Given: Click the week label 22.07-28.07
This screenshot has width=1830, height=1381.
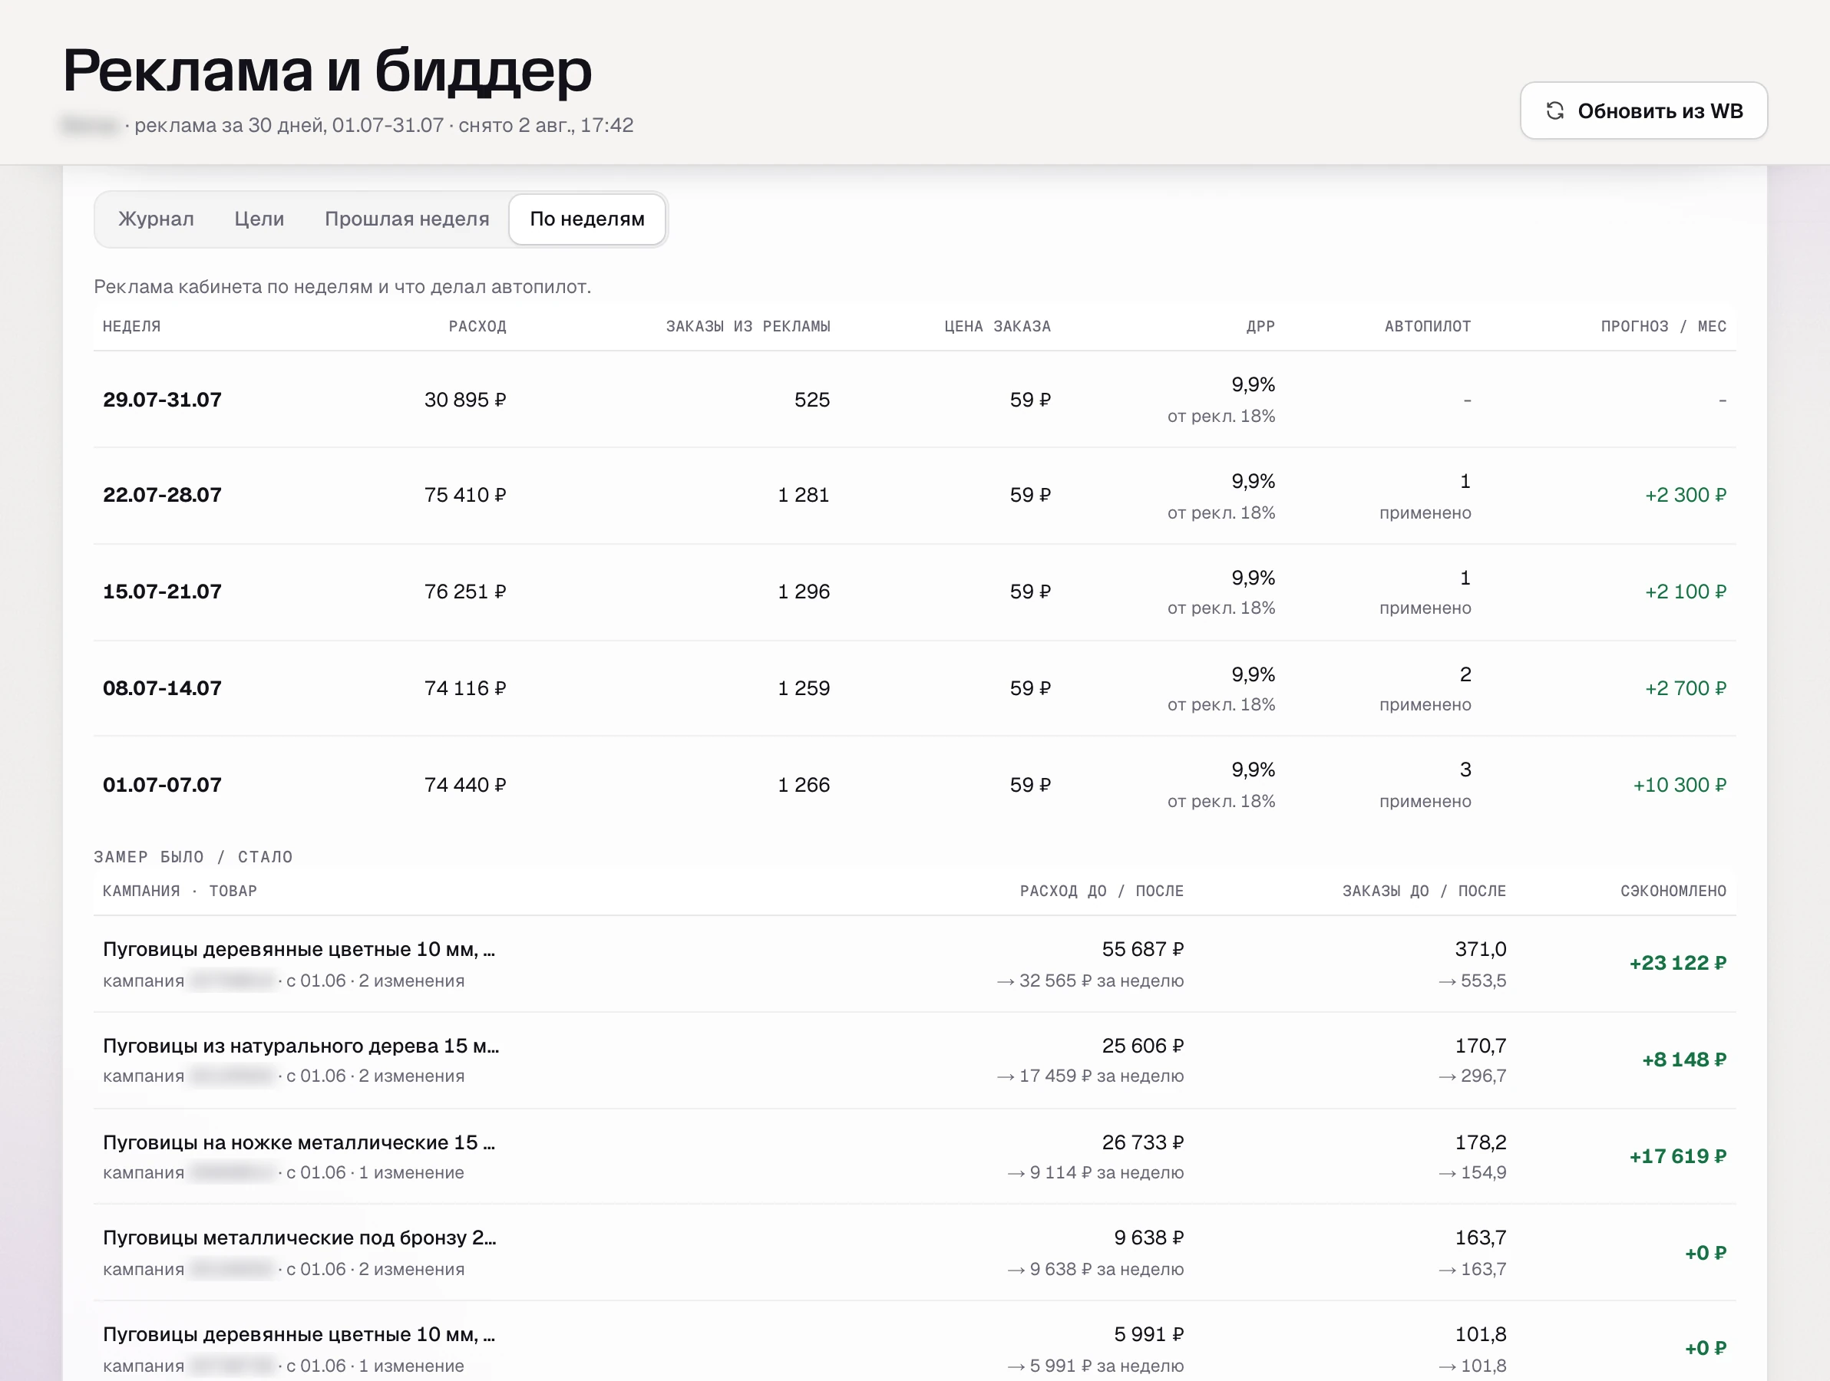Looking at the screenshot, I should 162,496.
